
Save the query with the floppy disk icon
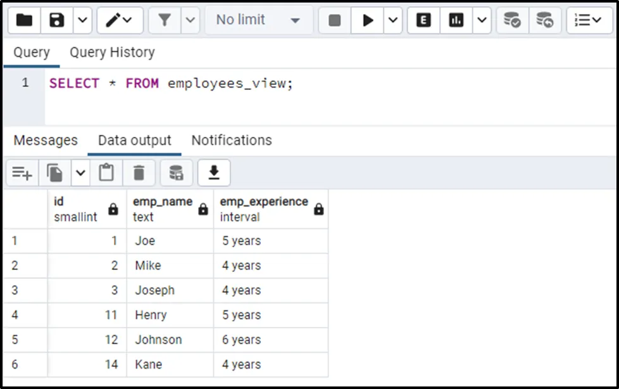(57, 20)
